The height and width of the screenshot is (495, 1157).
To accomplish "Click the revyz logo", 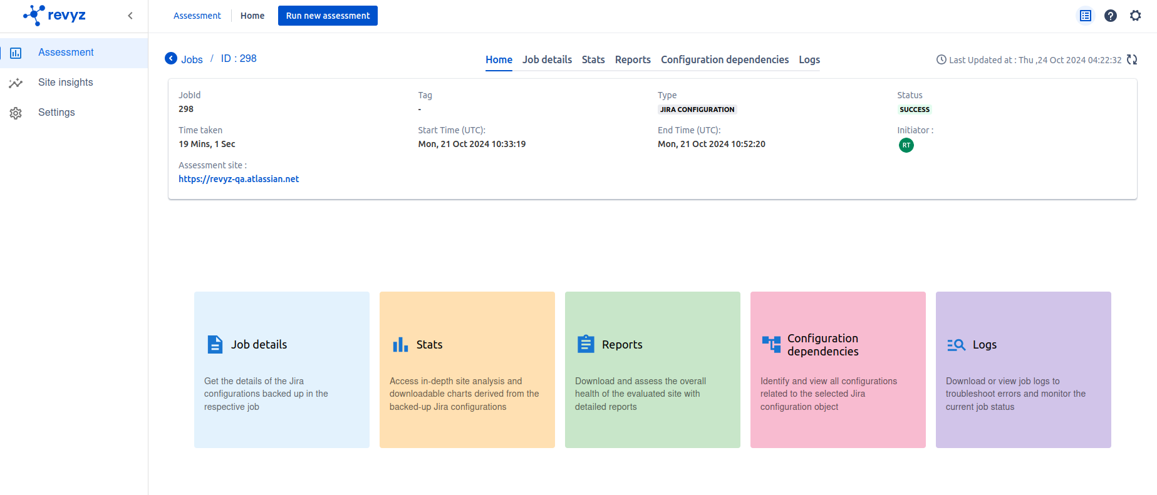I will [54, 15].
